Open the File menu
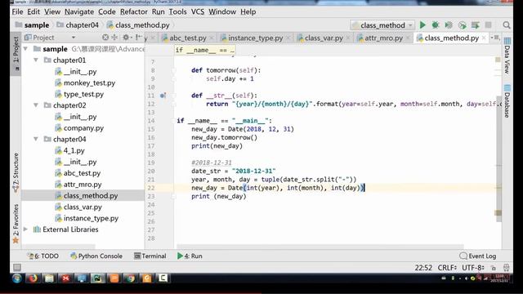The image size is (523, 294). (x=17, y=11)
